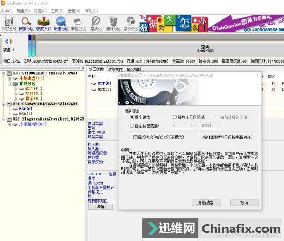Select Currently Selected Area (当前选择的区域) radio

point(217,117)
